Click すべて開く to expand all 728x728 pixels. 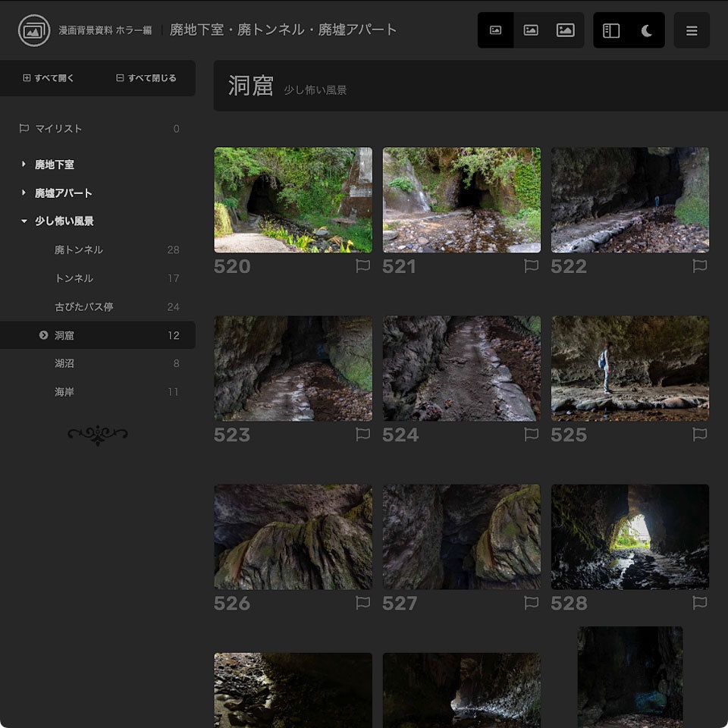pos(49,78)
